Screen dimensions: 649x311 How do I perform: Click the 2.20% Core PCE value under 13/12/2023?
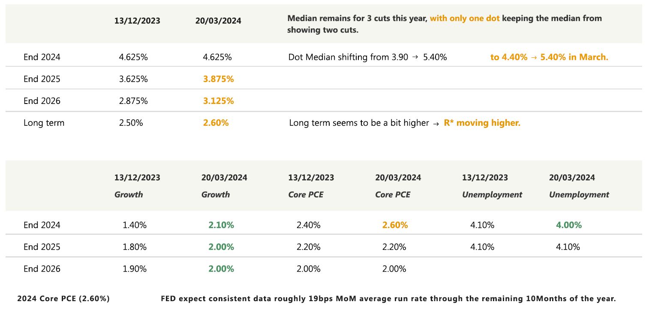pyautogui.click(x=308, y=247)
